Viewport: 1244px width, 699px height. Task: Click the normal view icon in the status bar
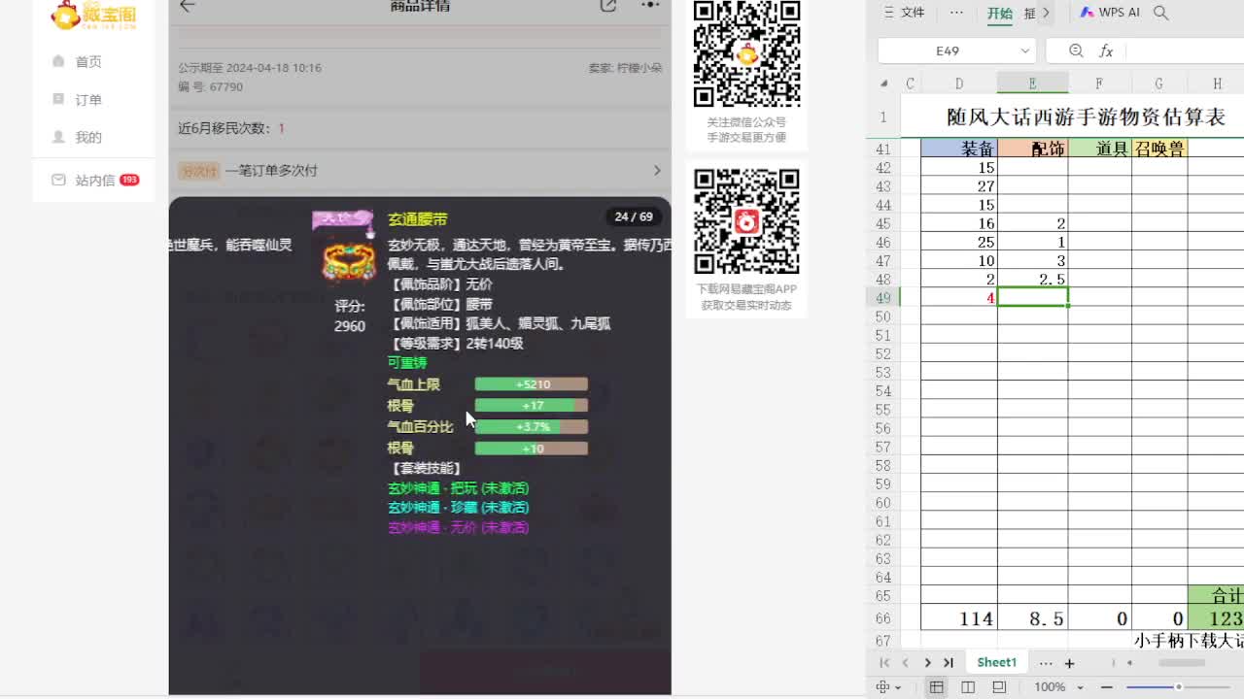point(937,686)
